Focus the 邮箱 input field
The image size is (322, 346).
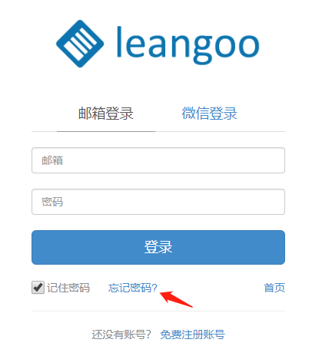click(x=158, y=160)
